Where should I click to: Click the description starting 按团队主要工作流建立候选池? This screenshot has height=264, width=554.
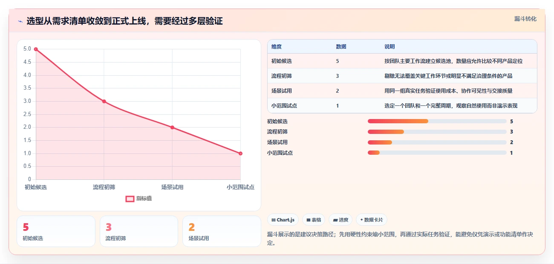point(453,61)
